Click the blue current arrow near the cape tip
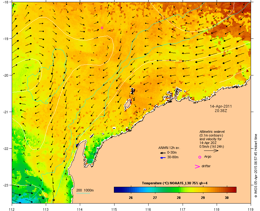The height and width of the screenshot is (211, 260). coord(77,145)
